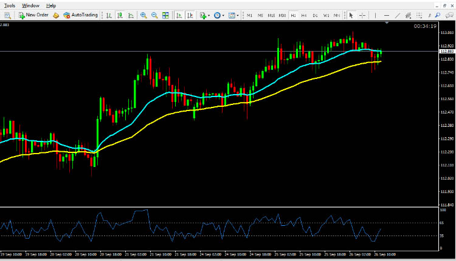The width and height of the screenshot is (456, 261).
Task: Select the M5 timeframe
Action: [x=260, y=15]
